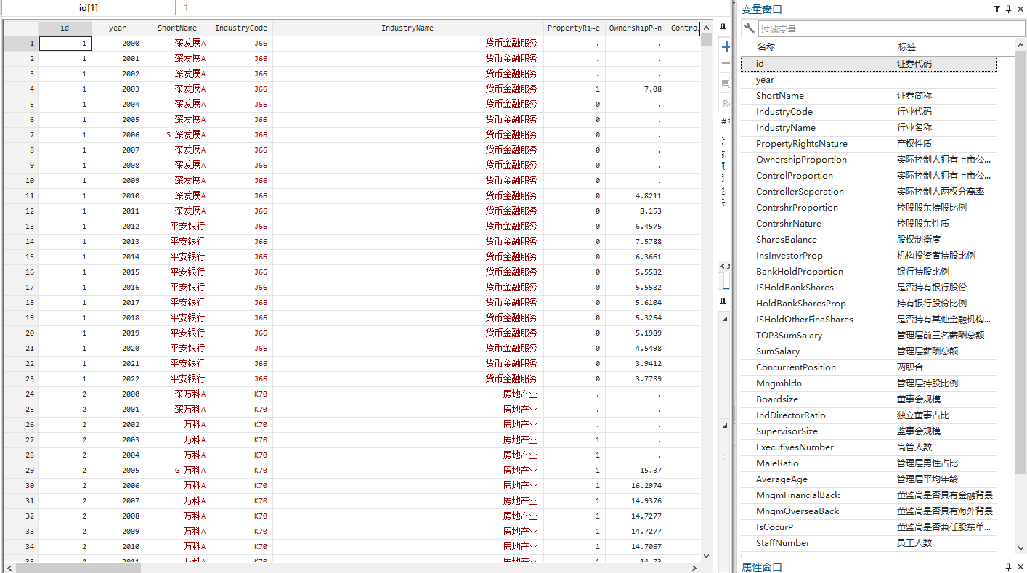The height and width of the screenshot is (573, 1027).
Task: Click the horizontal scrollbar thumb under the data grid
Action: [78, 567]
